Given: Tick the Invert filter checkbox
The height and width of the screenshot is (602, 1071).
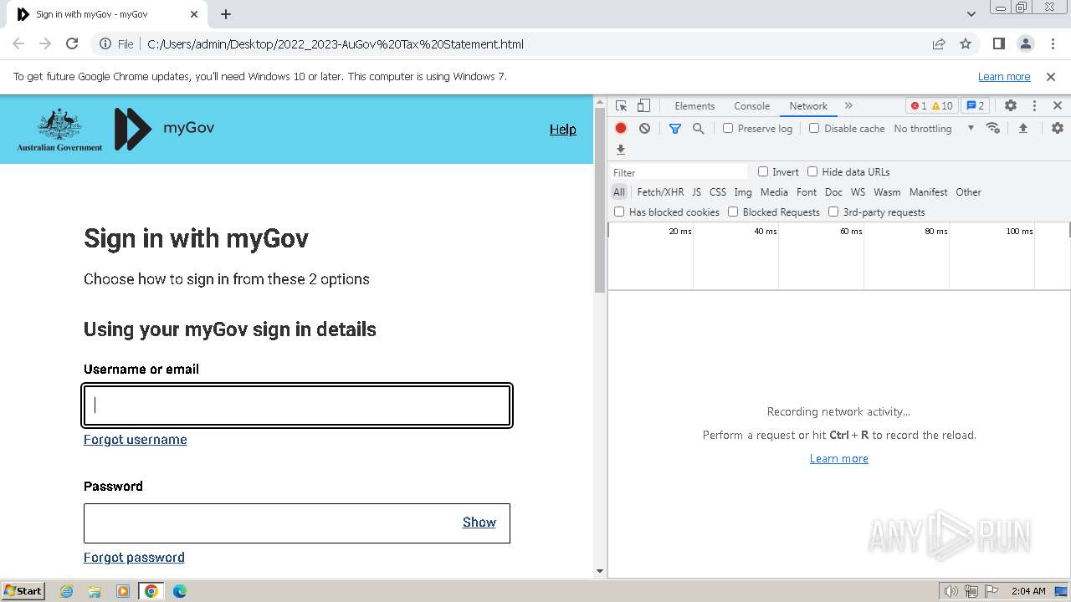Looking at the screenshot, I should click(763, 171).
